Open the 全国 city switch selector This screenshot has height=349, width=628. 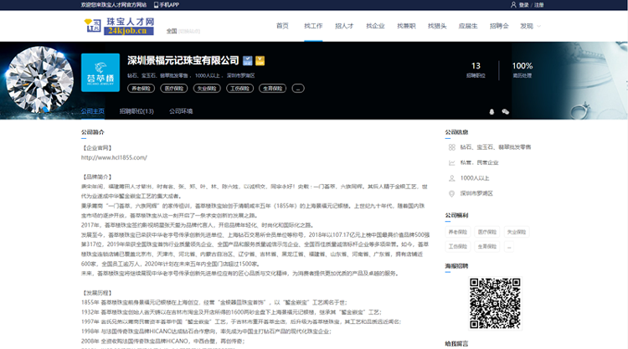click(183, 31)
